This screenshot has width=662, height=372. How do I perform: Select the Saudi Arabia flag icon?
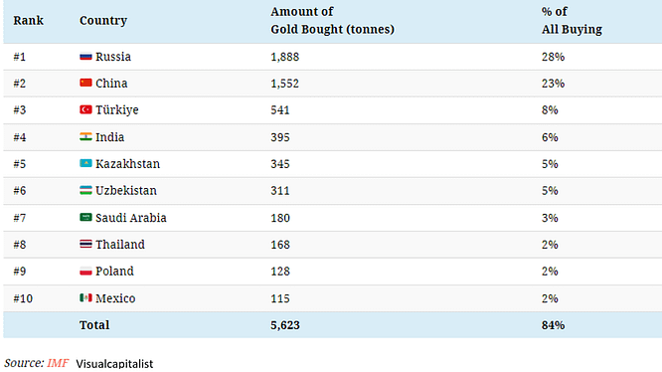85,218
